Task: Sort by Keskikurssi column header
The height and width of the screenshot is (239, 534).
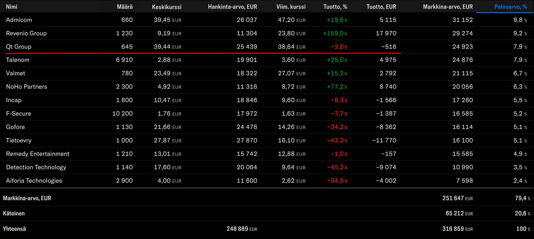Action: (x=166, y=7)
